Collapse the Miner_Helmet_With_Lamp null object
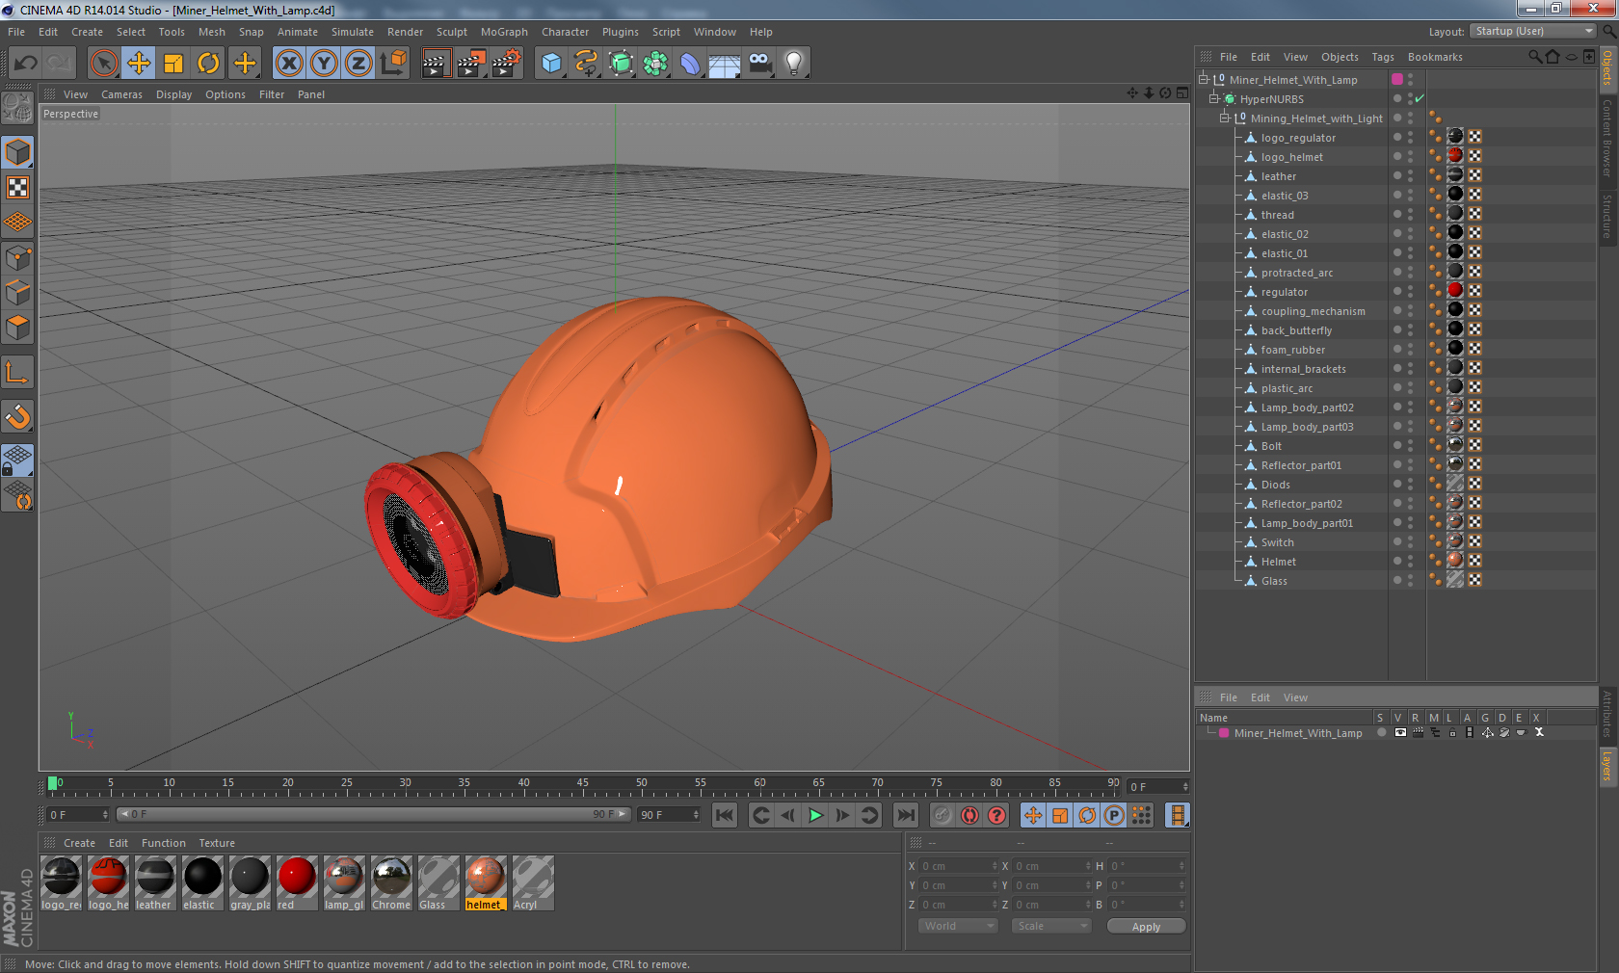The height and width of the screenshot is (973, 1619). pos(1204,79)
